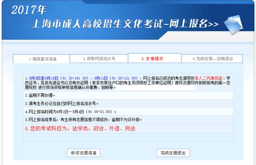Click the red text 本人二代身份证
The width and height of the screenshot is (256, 165).
tap(209, 78)
